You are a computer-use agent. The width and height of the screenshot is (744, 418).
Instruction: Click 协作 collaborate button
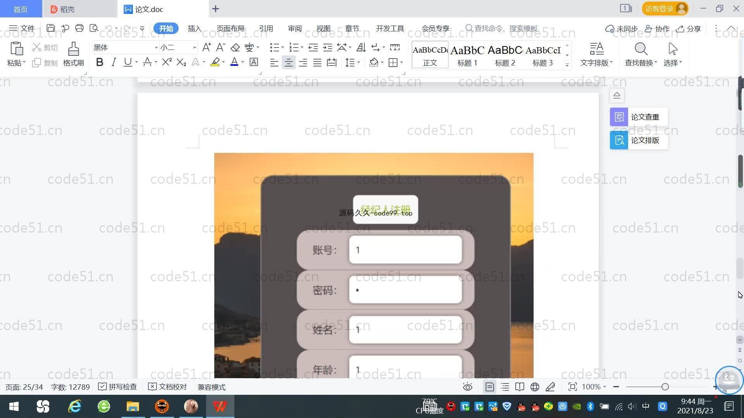coord(657,29)
